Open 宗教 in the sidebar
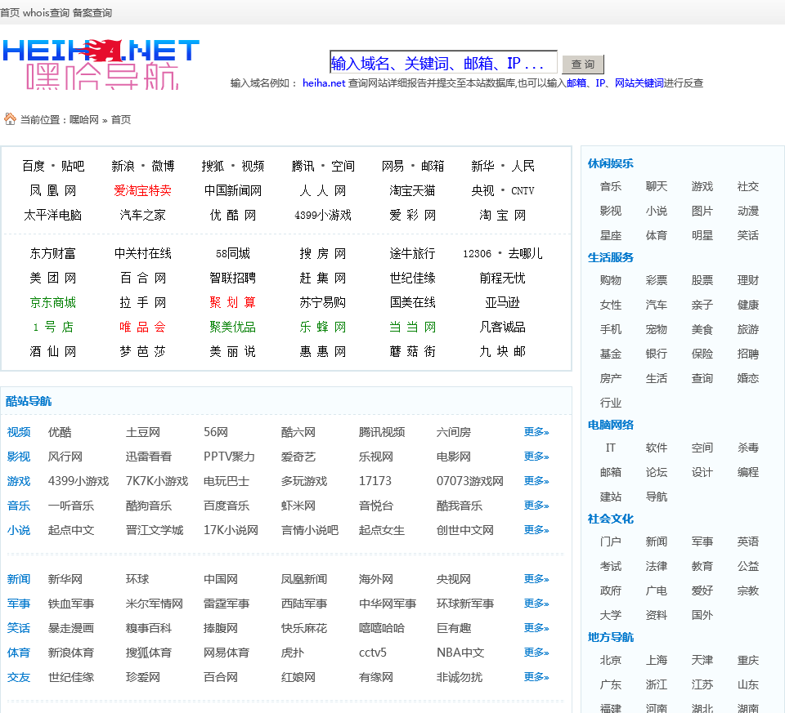Screen dimensions: 785x713 tap(748, 591)
